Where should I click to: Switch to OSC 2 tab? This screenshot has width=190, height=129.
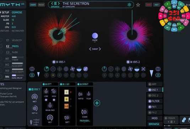tap(154, 95)
